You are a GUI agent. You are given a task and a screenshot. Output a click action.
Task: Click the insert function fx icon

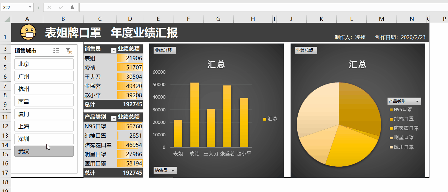[x=72, y=7]
